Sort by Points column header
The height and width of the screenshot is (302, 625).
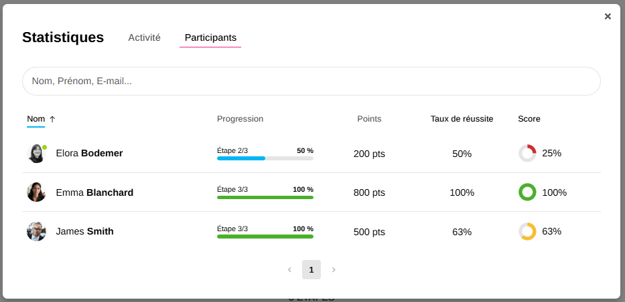click(x=369, y=119)
